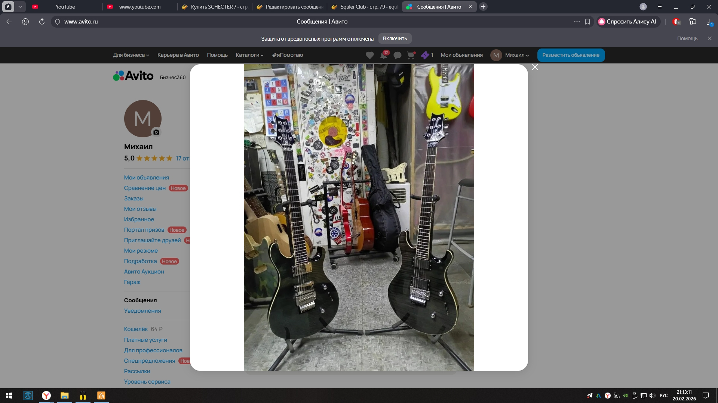Dismiss the malware protection notification bar
Screen dimensions: 718x403
coord(709,38)
